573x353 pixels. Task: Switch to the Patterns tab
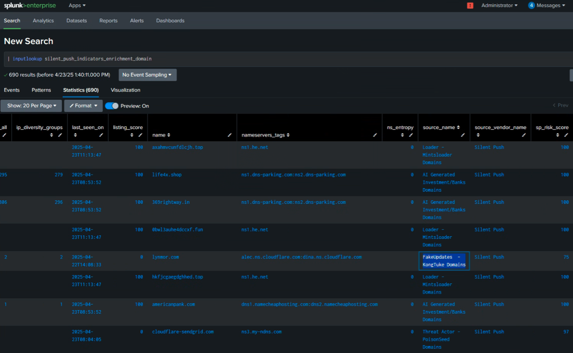pyautogui.click(x=41, y=90)
